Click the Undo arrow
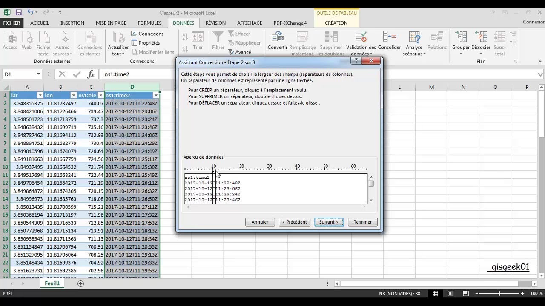 click(30, 13)
